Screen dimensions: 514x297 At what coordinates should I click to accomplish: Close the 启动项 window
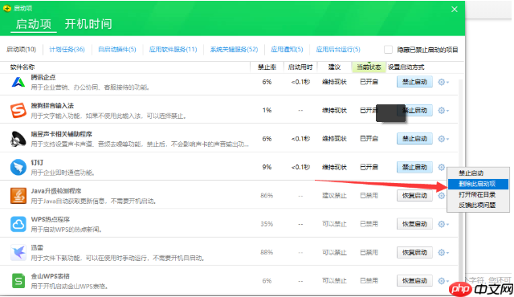455,9
